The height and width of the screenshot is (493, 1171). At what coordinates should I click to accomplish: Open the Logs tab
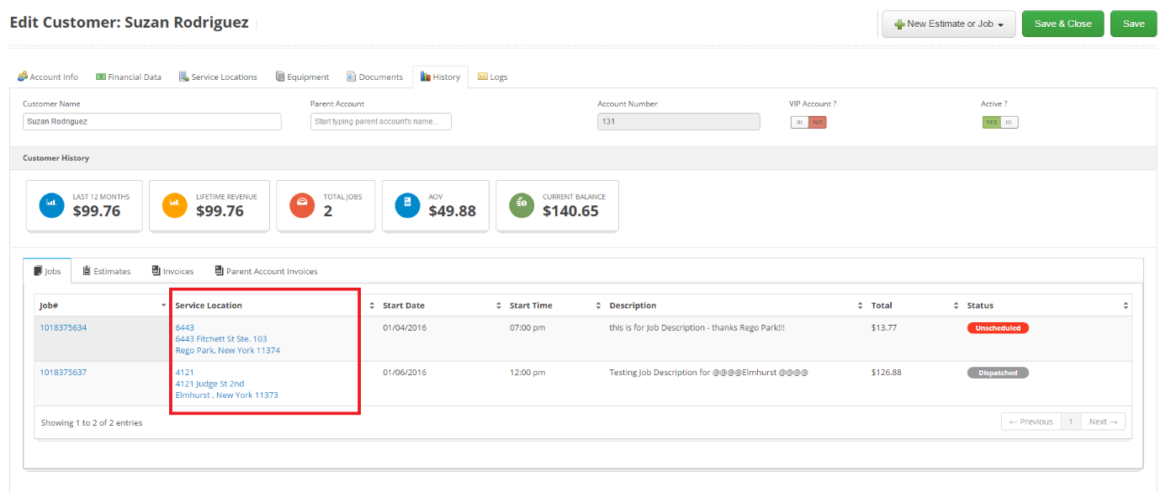[x=493, y=77]
